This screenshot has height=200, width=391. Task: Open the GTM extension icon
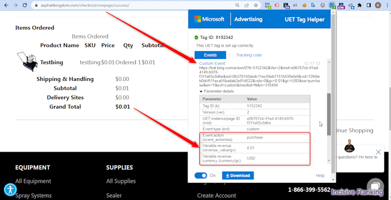(x=341, y=5)
